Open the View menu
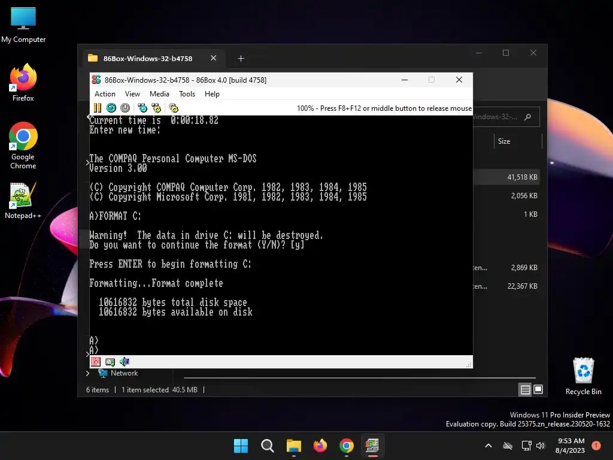This screenshot has height=460, width=613. click(132, 94)
